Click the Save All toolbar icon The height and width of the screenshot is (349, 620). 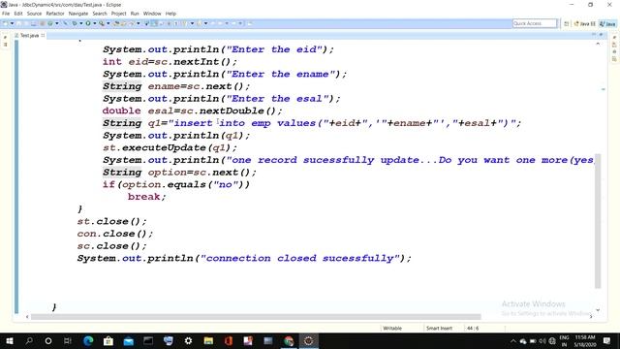tap(26, 23)
